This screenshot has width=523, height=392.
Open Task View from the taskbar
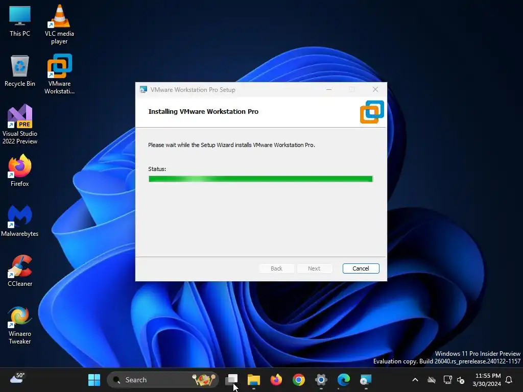(x=231, y=380)
